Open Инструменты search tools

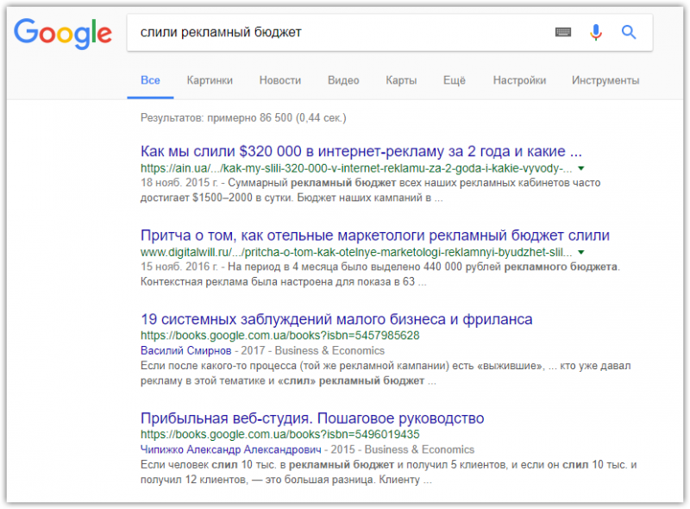pyautogui.click(x=605, y=80)
